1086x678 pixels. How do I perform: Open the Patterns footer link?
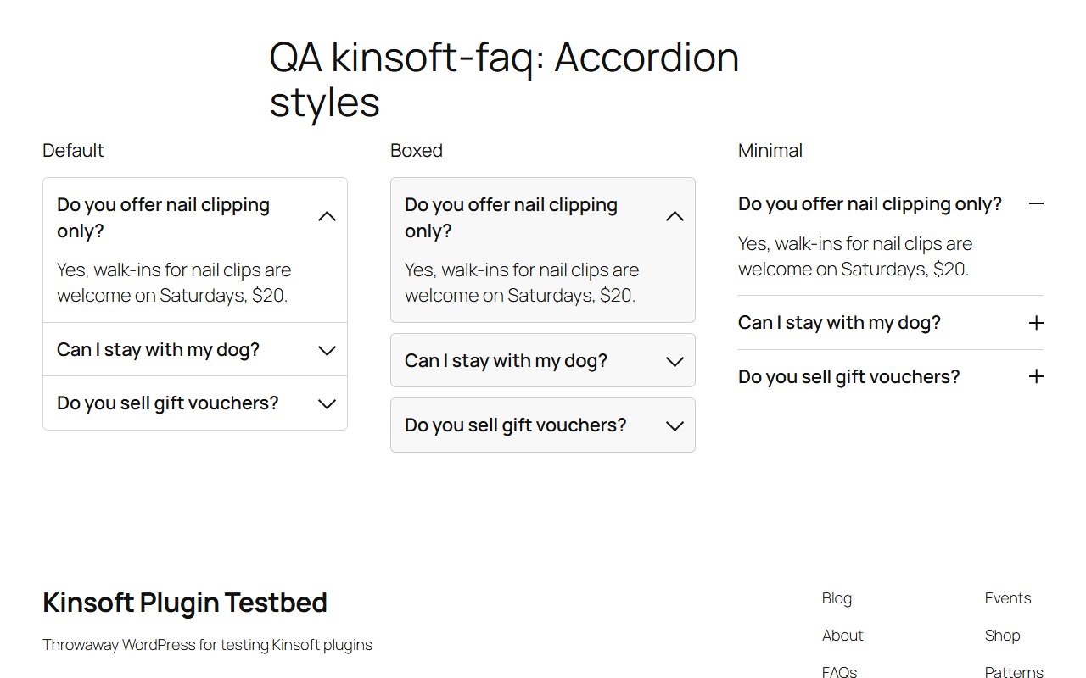(1014, 672)
